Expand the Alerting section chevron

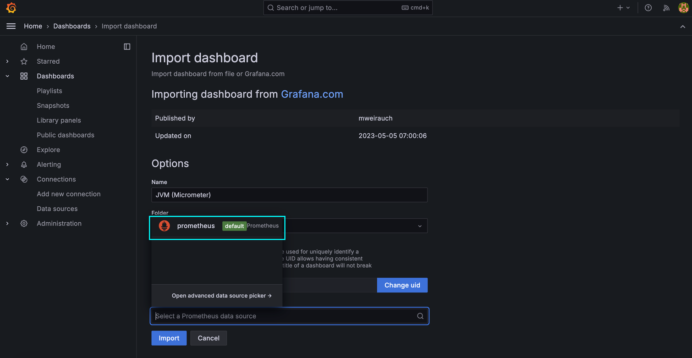point(7,165)
